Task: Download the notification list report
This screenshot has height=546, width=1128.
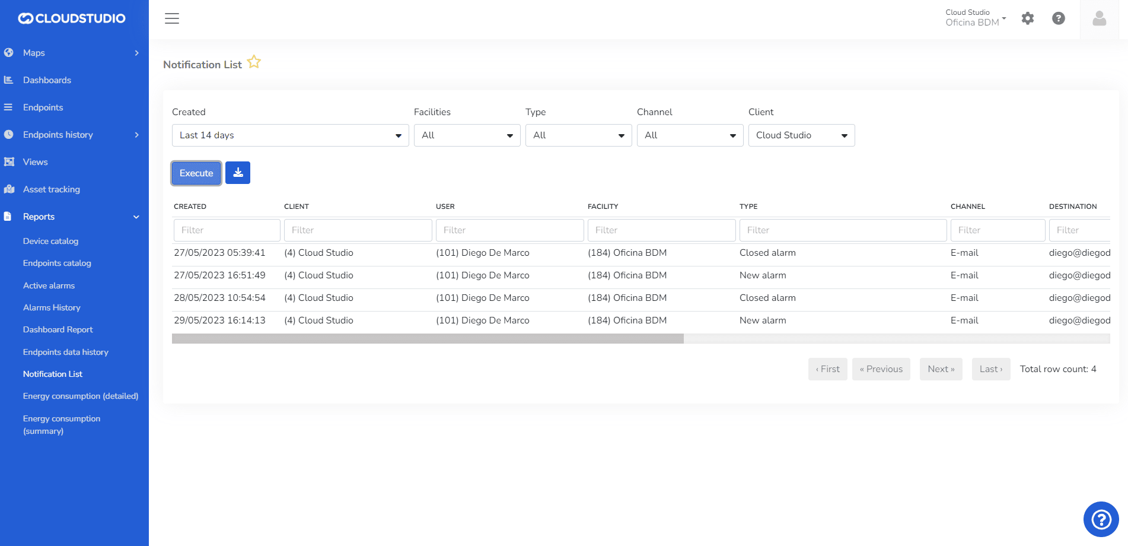Action: [x=238, y=173]
